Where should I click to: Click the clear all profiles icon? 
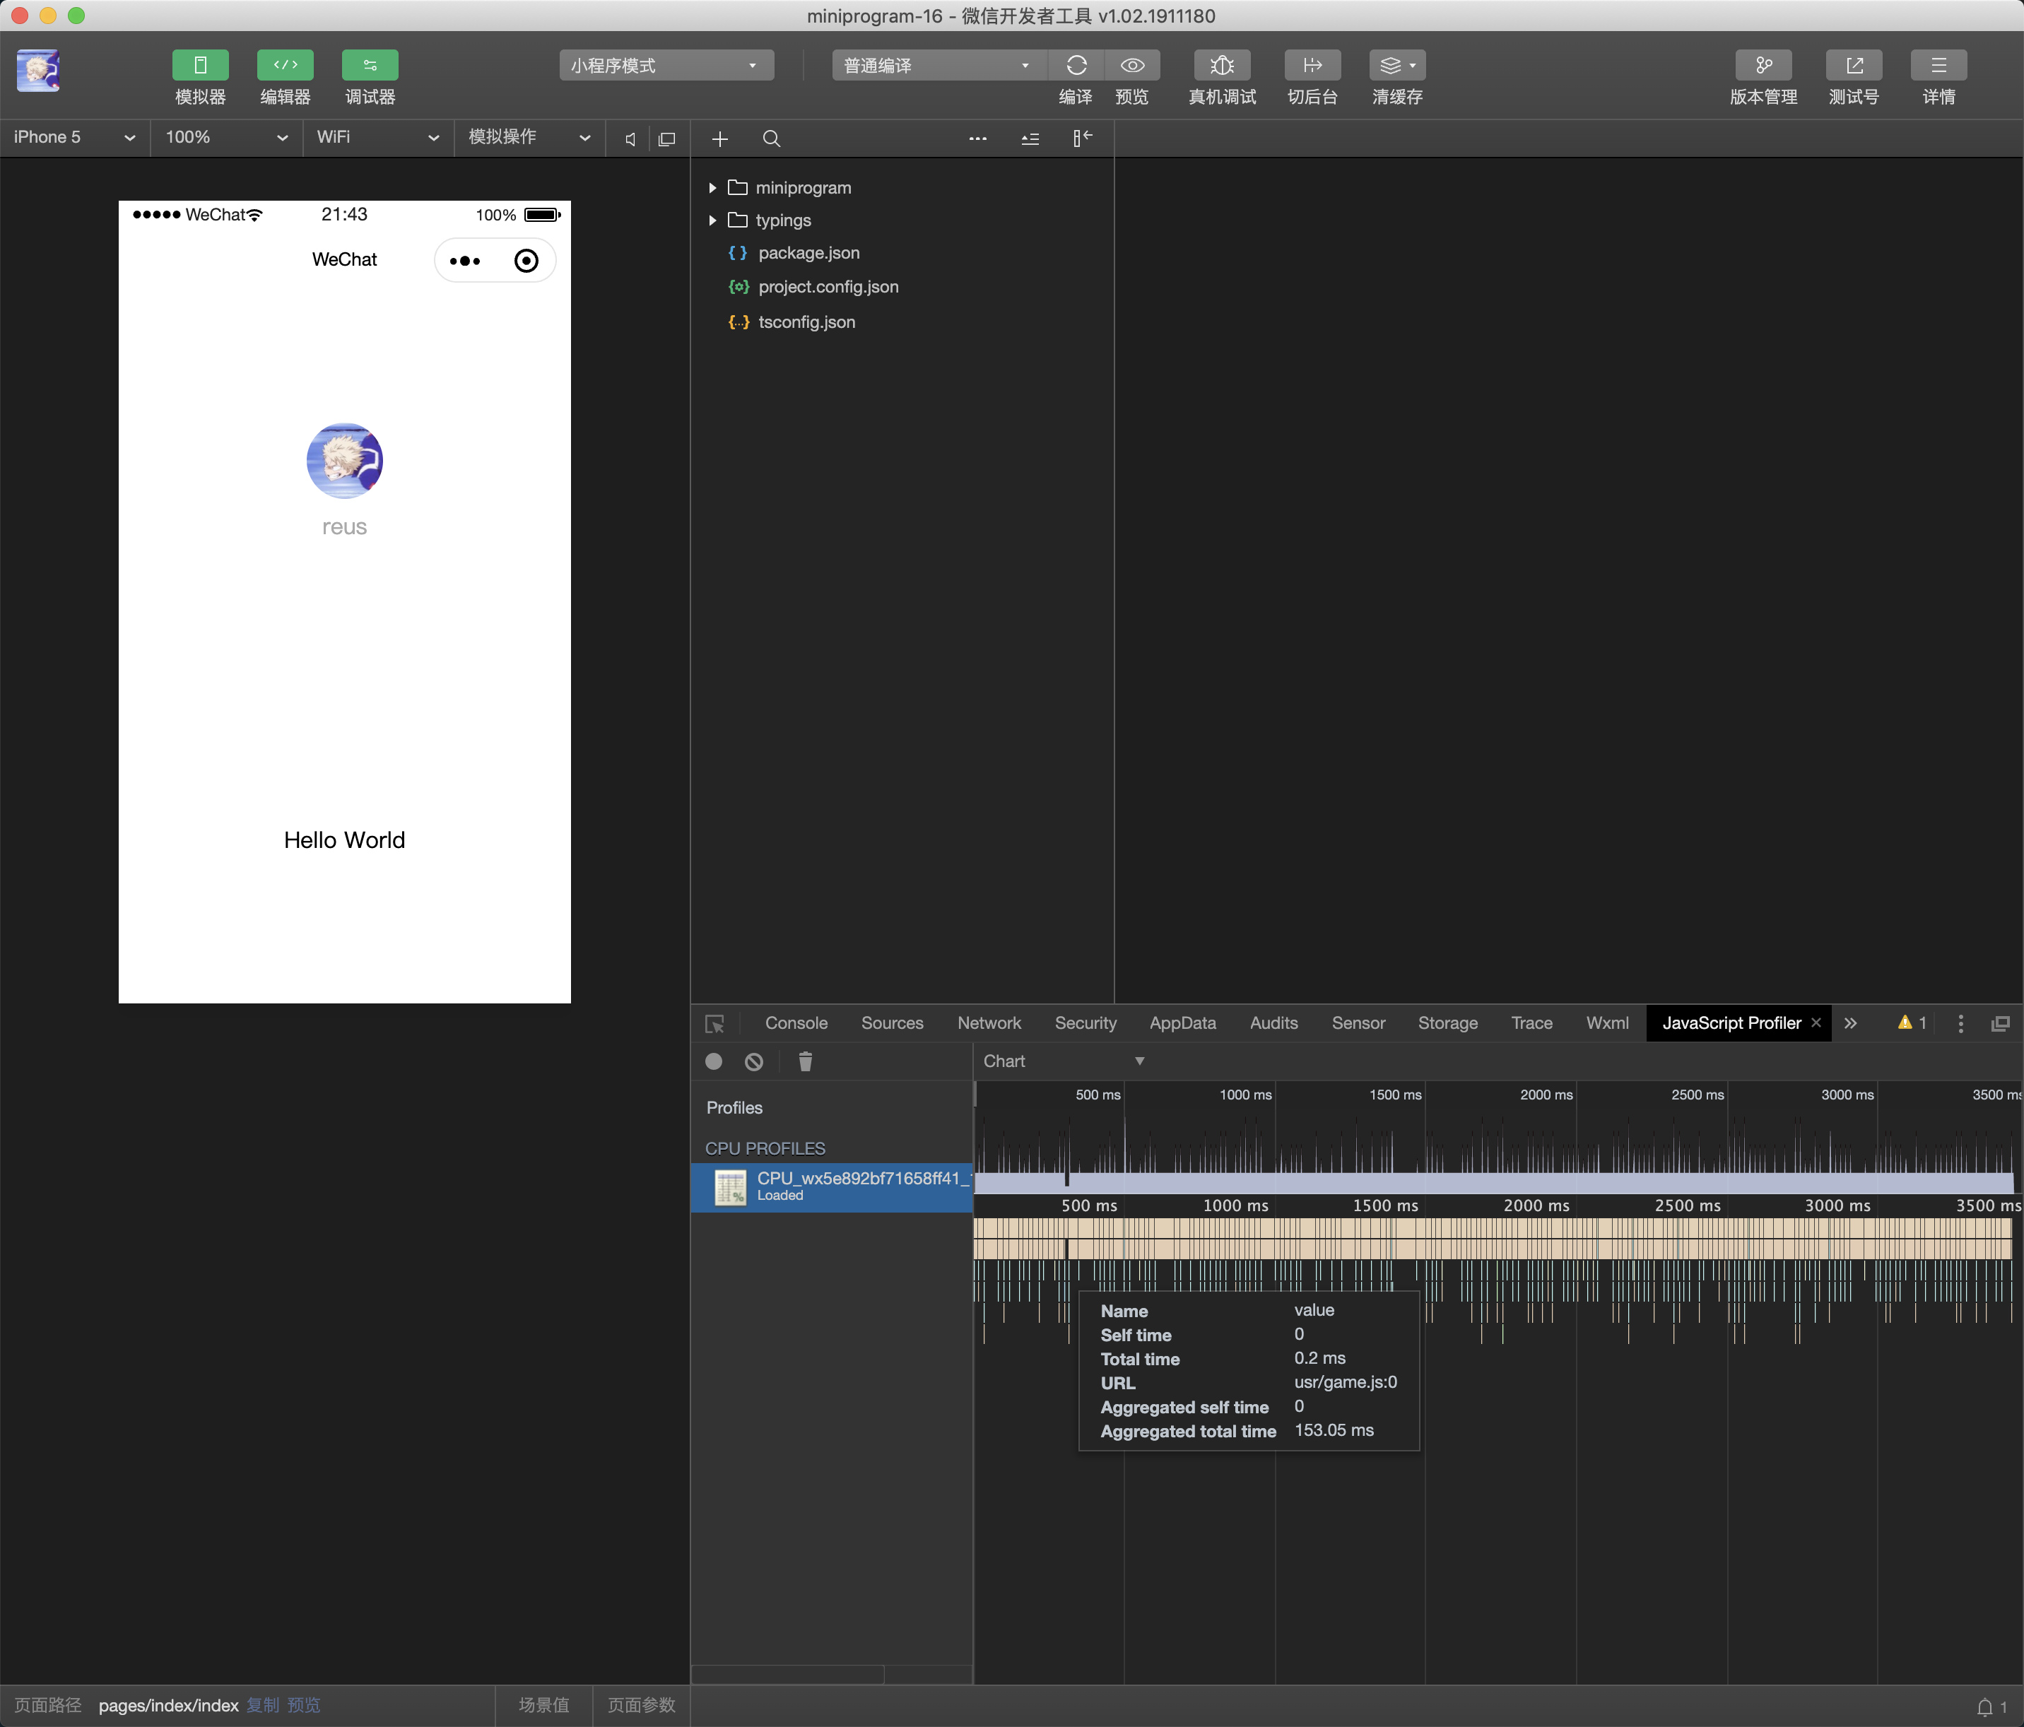(754, 1062)
